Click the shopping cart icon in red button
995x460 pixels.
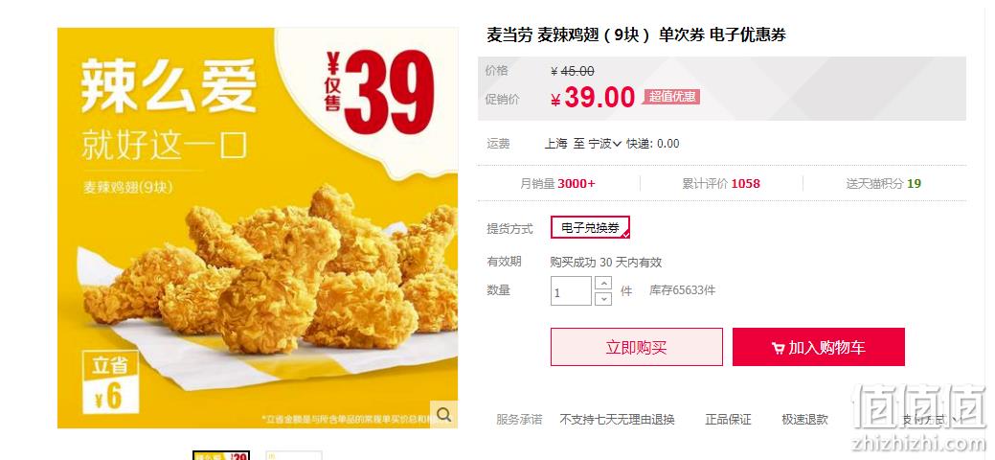[x=778, y=348]
